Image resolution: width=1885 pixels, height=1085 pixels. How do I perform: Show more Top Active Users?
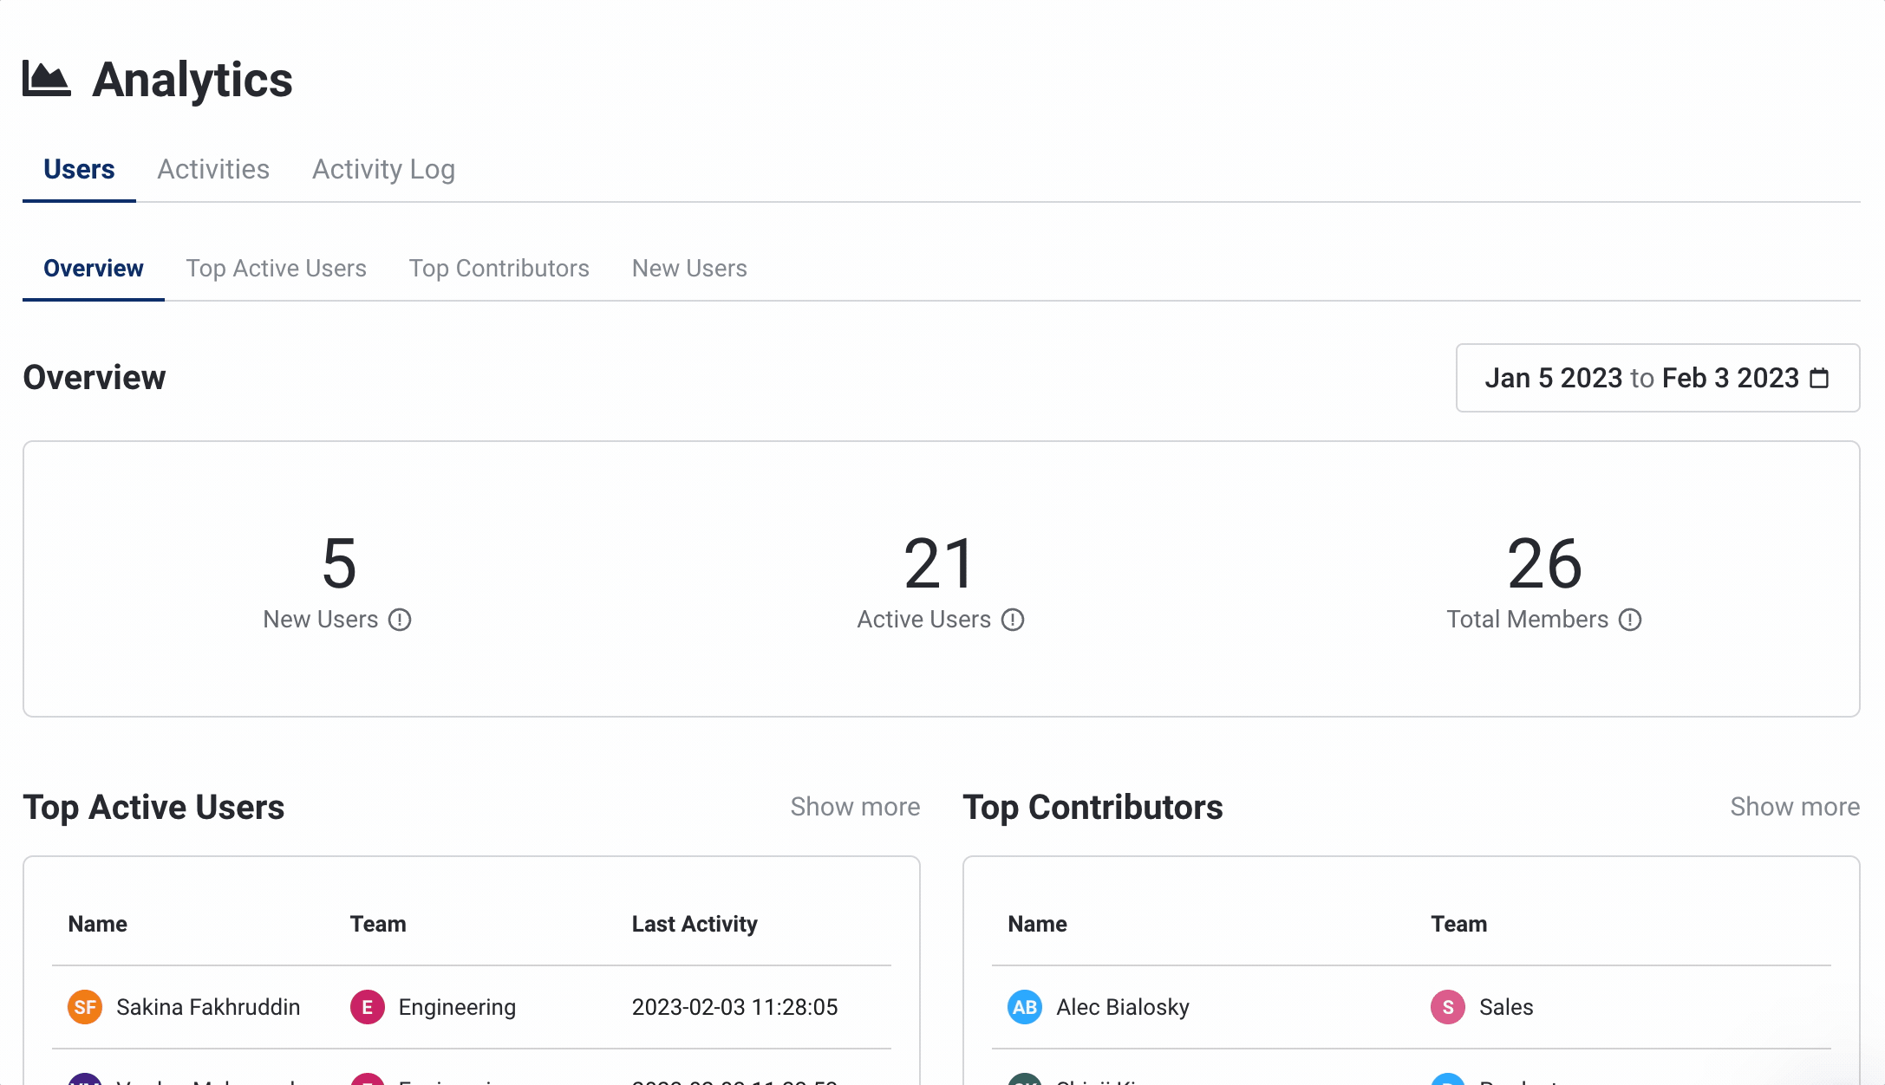click(855, 807)
